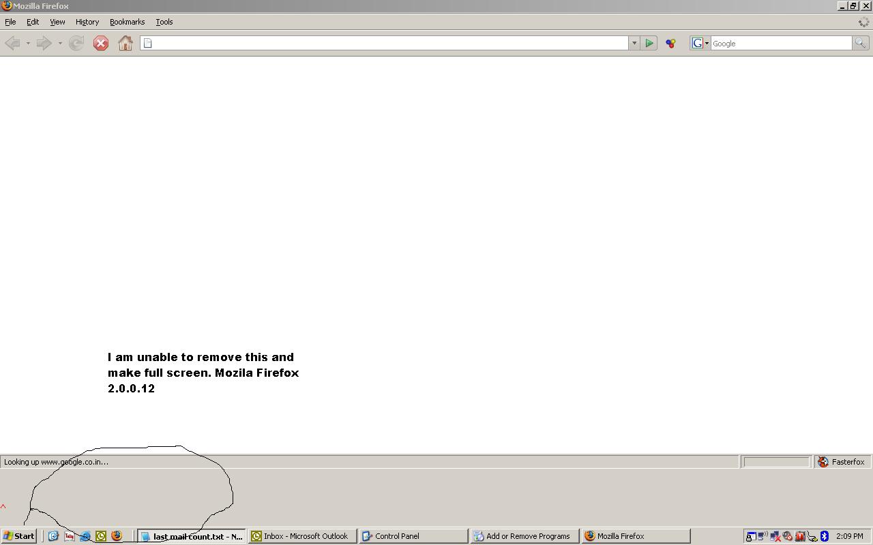873x545 pixels.
Task: Switch to Control Panel taskbar window
Action: tap(413, 536)
